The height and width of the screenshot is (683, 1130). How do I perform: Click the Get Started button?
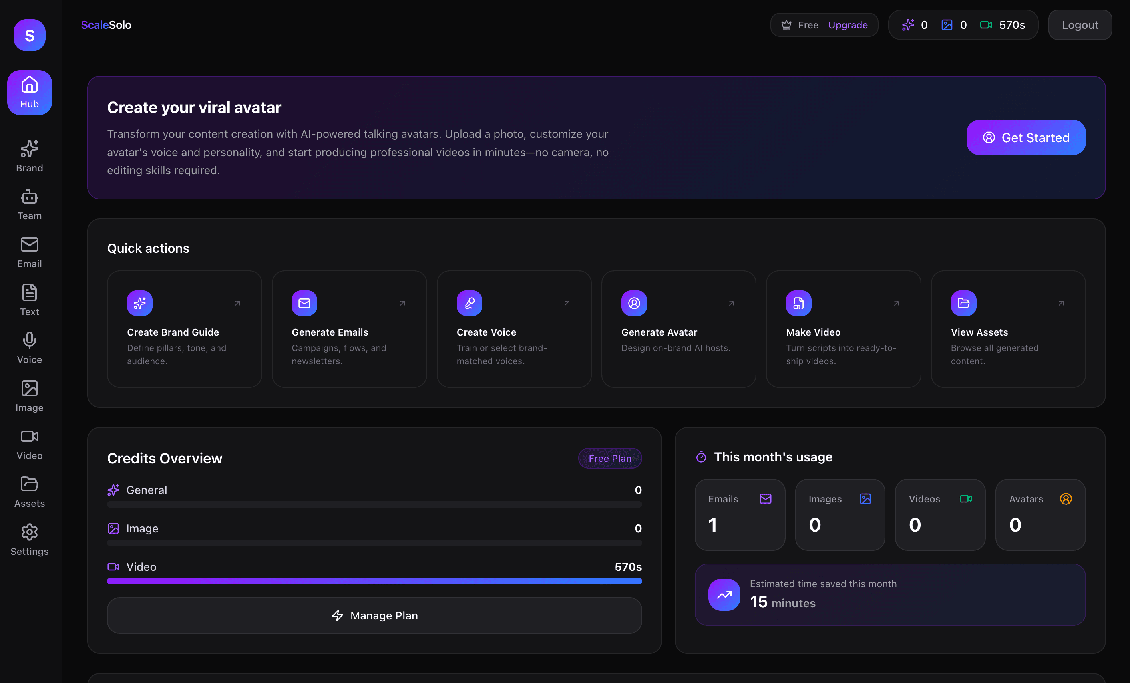coord(1025,137)
